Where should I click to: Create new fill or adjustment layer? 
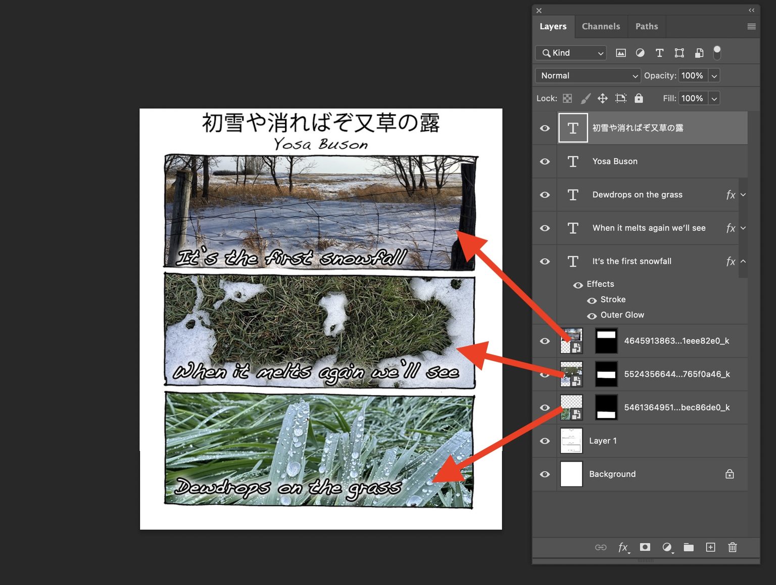coord(667,548)
